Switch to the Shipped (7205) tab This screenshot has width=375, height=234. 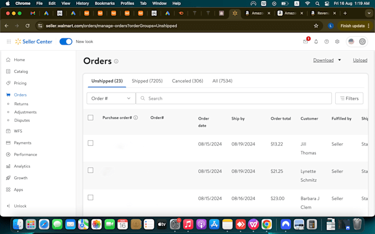(x=147, y=81)
